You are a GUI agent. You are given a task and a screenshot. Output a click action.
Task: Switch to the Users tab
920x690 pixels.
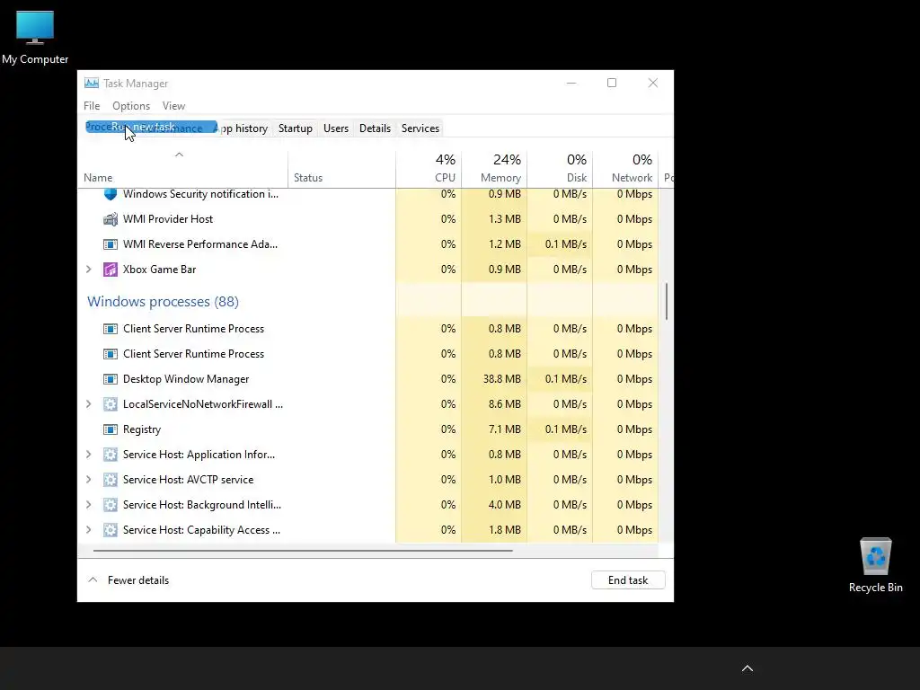[336, 128]
